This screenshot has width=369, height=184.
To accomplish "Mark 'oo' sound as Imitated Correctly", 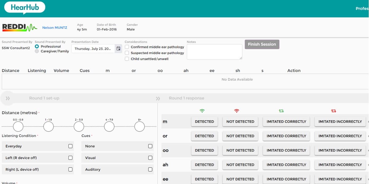I will tap(286, 151).
